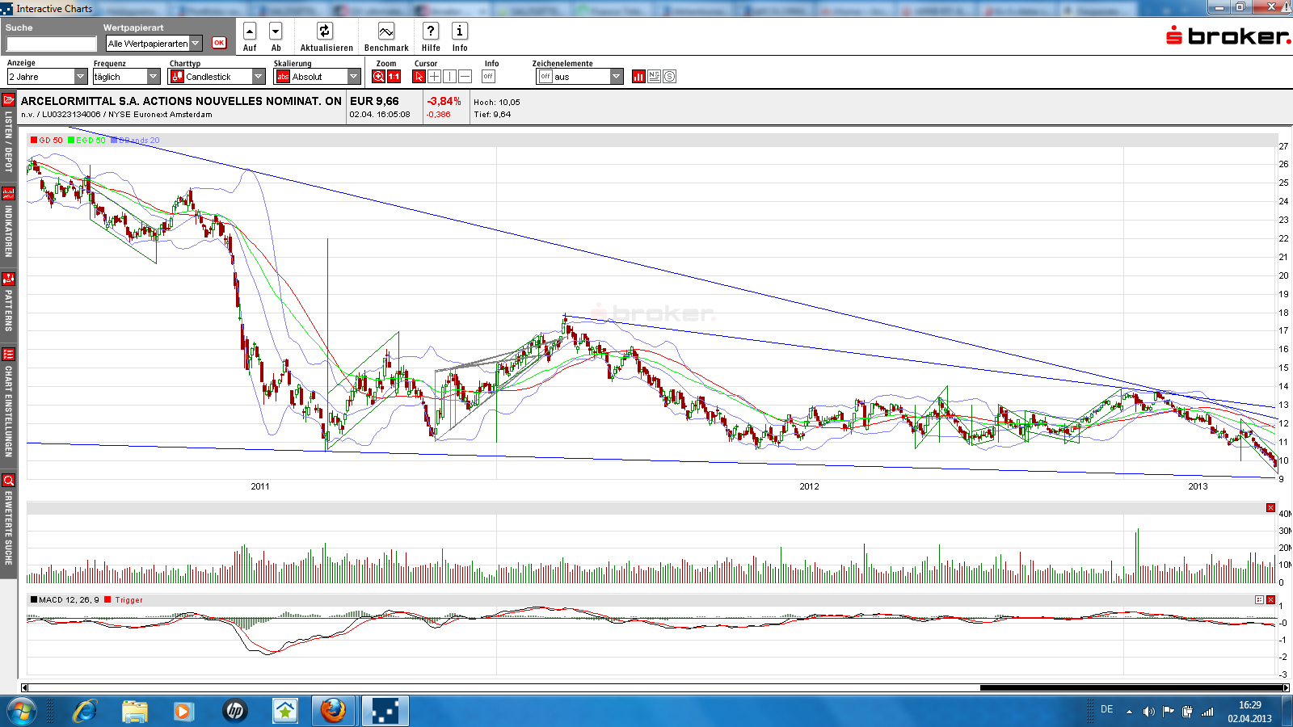Toggle the Info off switch

pyautogui.click(x=488, y=76)
